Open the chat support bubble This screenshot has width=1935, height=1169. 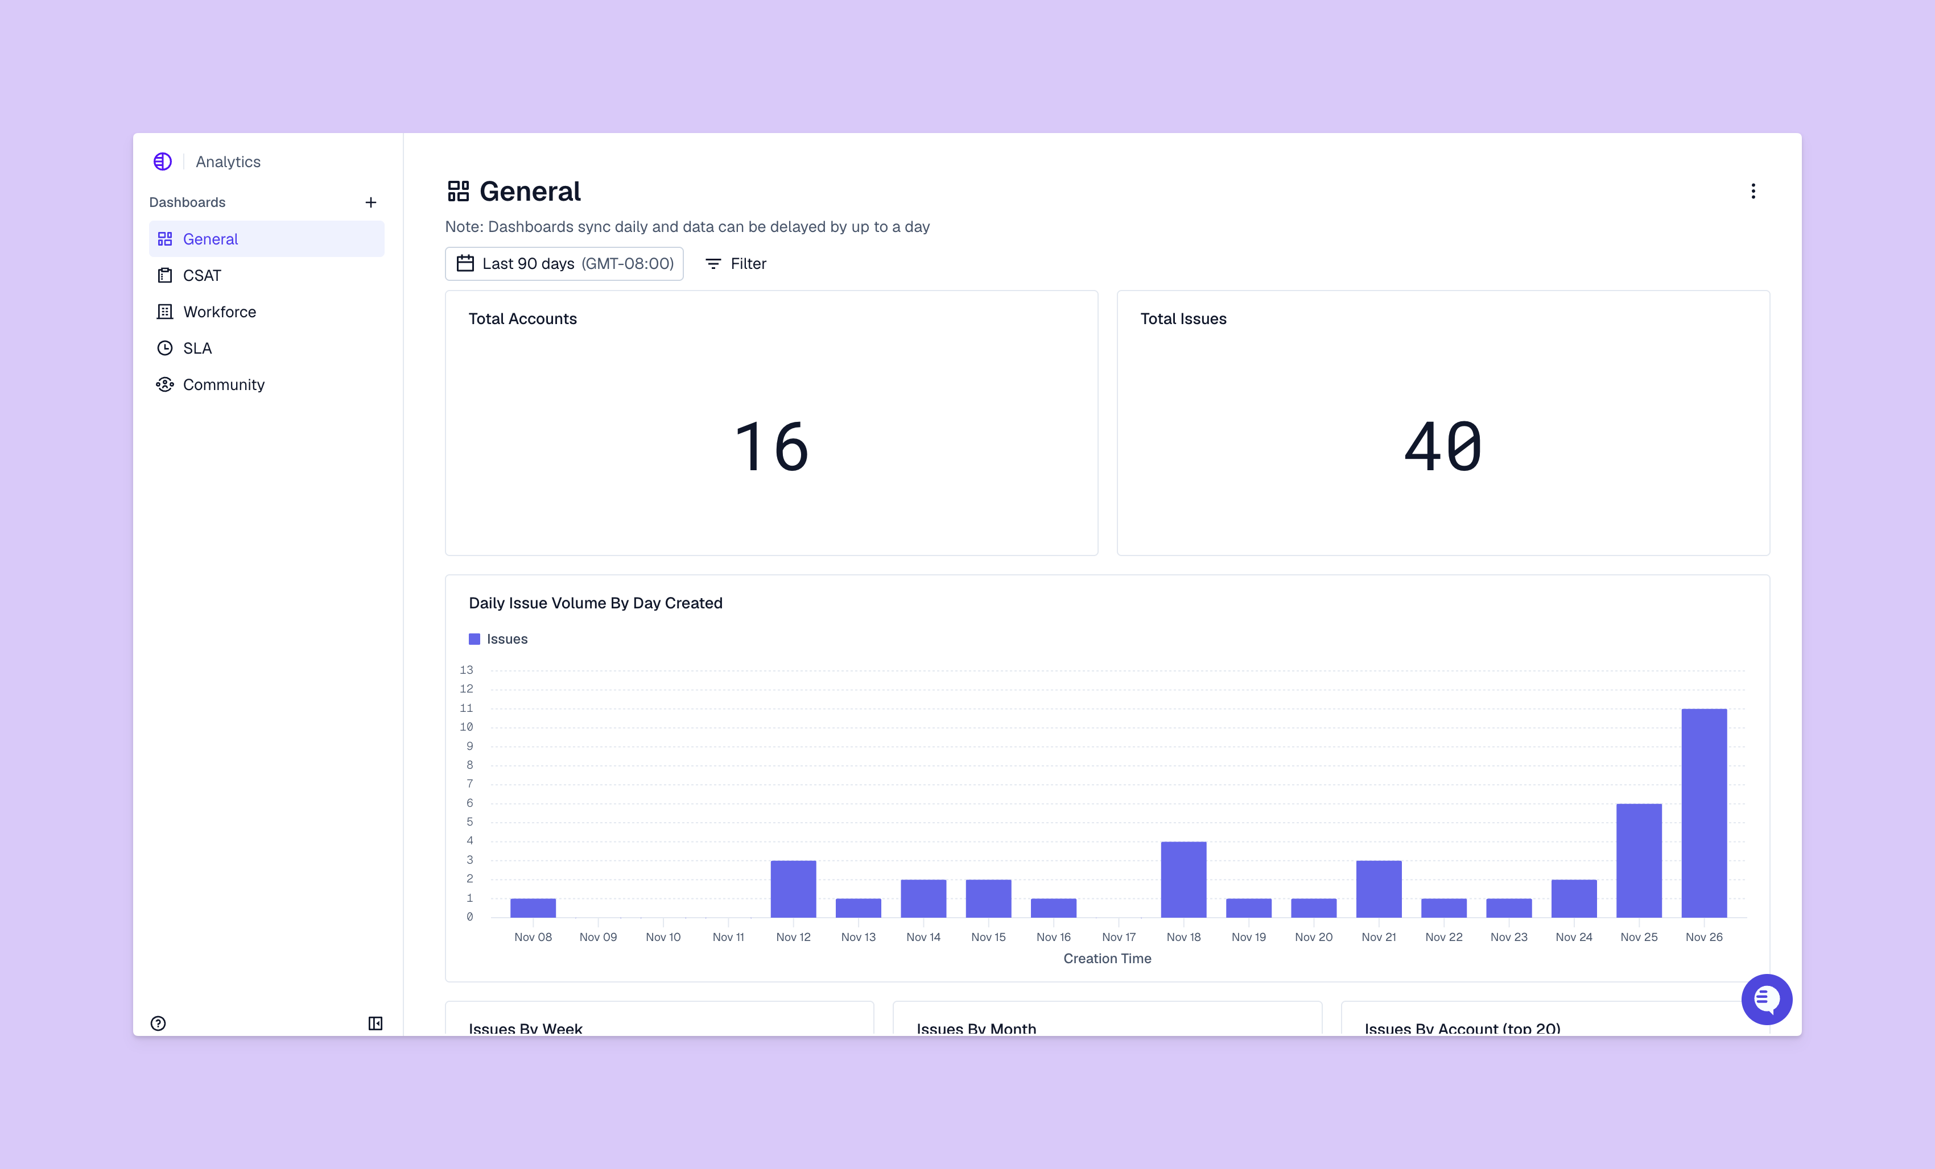[x=1766, y=999]
